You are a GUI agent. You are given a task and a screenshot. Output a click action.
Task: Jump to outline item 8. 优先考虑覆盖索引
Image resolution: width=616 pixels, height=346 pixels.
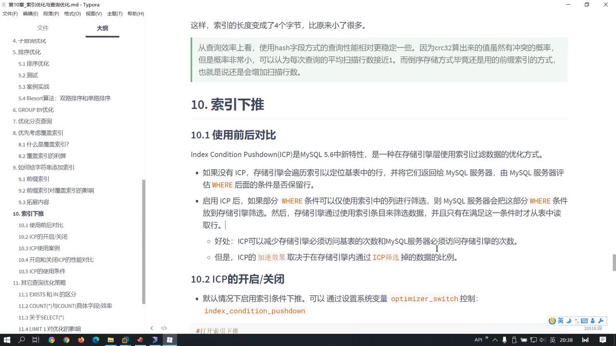coord(38,133)
